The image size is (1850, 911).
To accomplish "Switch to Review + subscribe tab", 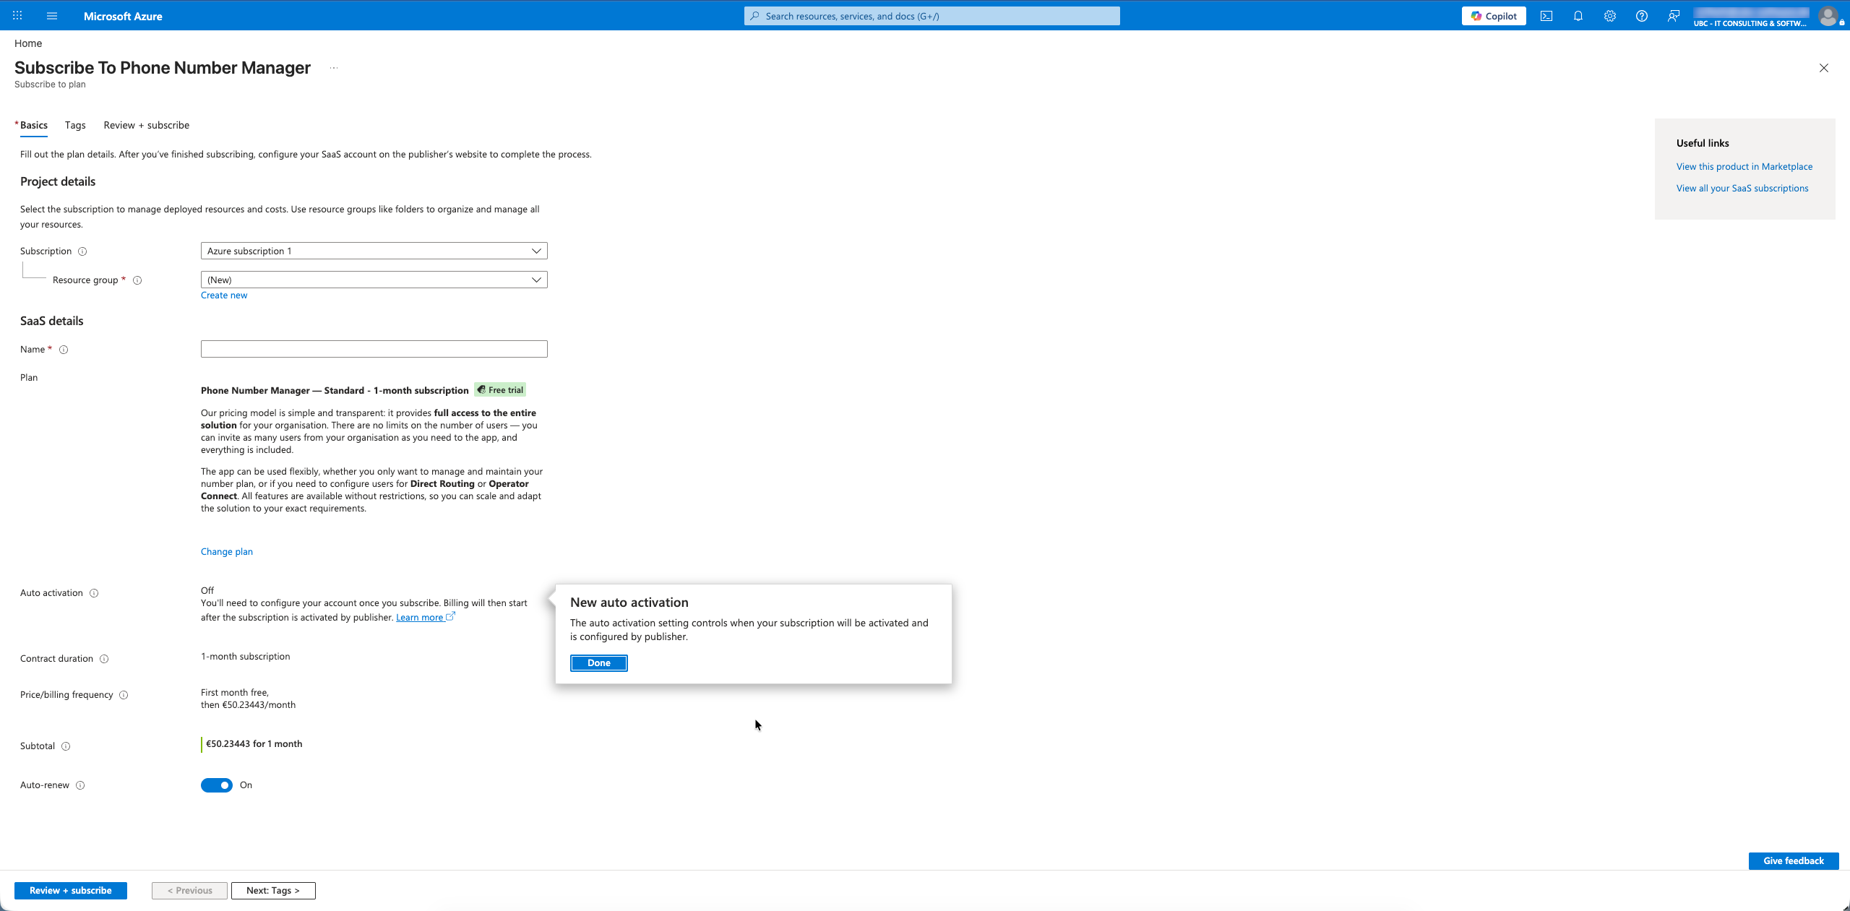I will (147, 125).
